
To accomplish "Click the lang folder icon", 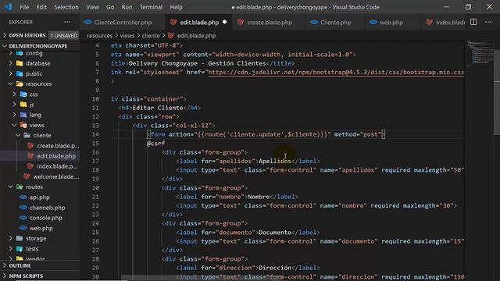I will pos(23,115).
